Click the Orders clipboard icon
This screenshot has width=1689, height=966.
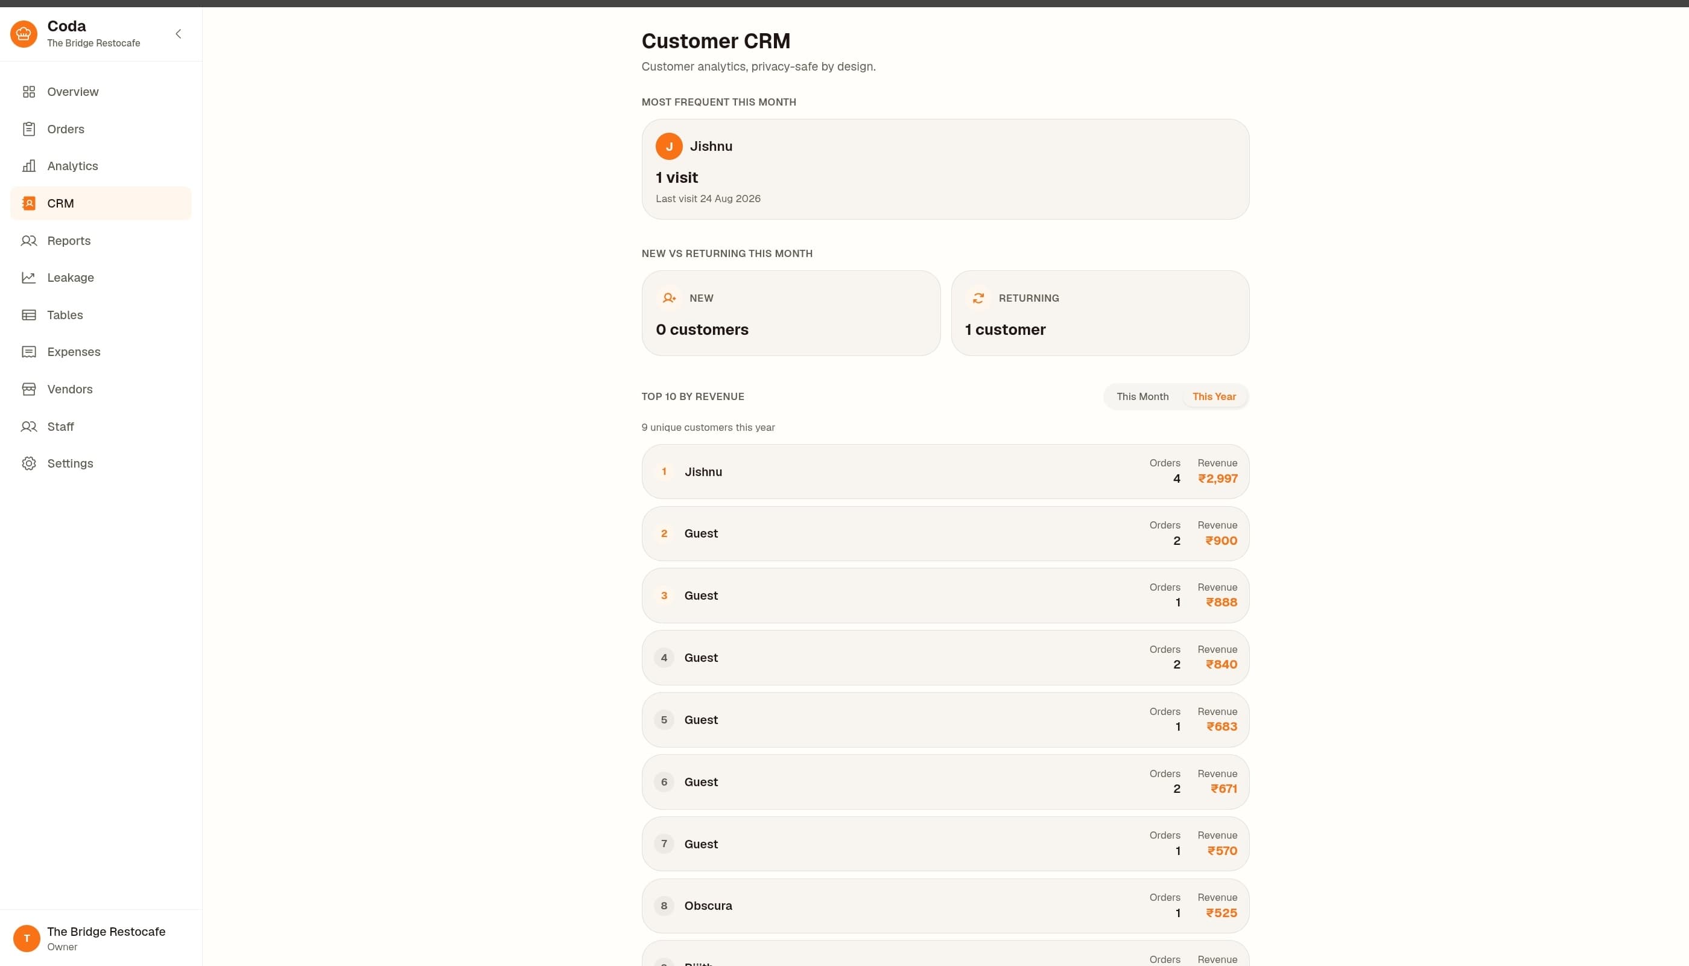point(28,129)
